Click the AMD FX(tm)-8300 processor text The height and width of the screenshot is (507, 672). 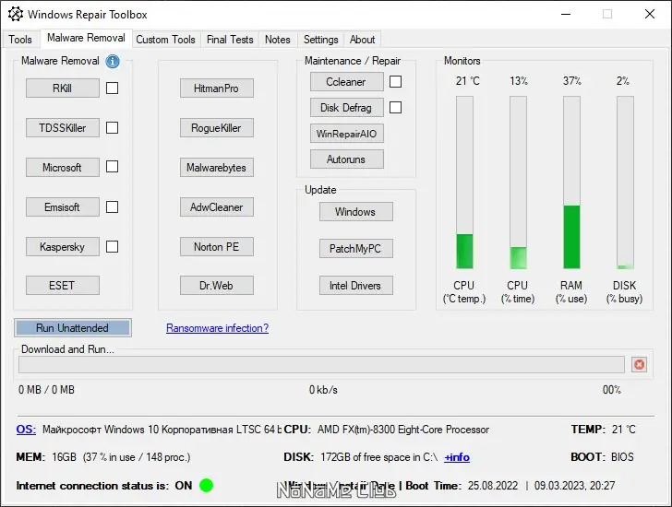click(402, 430)
